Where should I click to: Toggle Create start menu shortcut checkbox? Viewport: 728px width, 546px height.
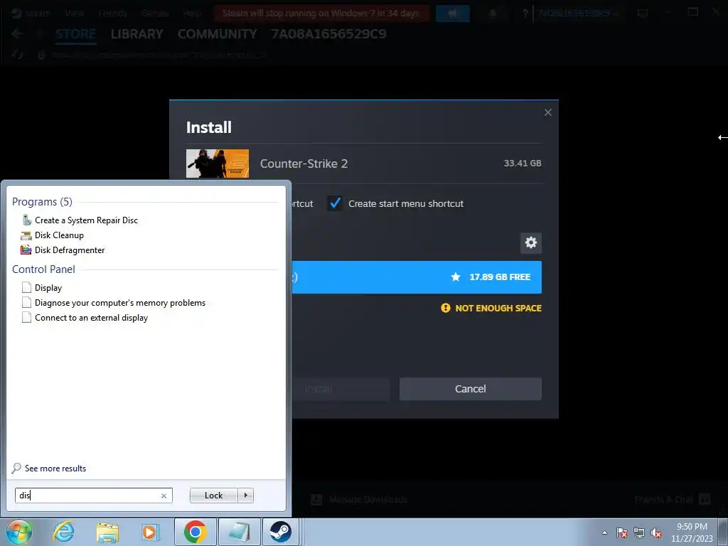pyautogui.click(x=335, y=203)
